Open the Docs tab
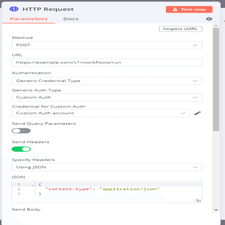 tap(71, 19)
